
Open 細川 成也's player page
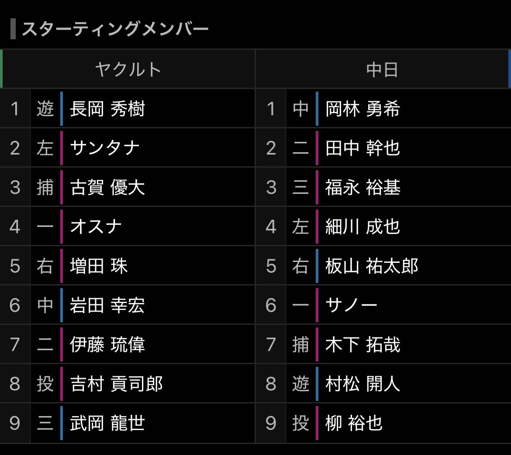point(363,227)
